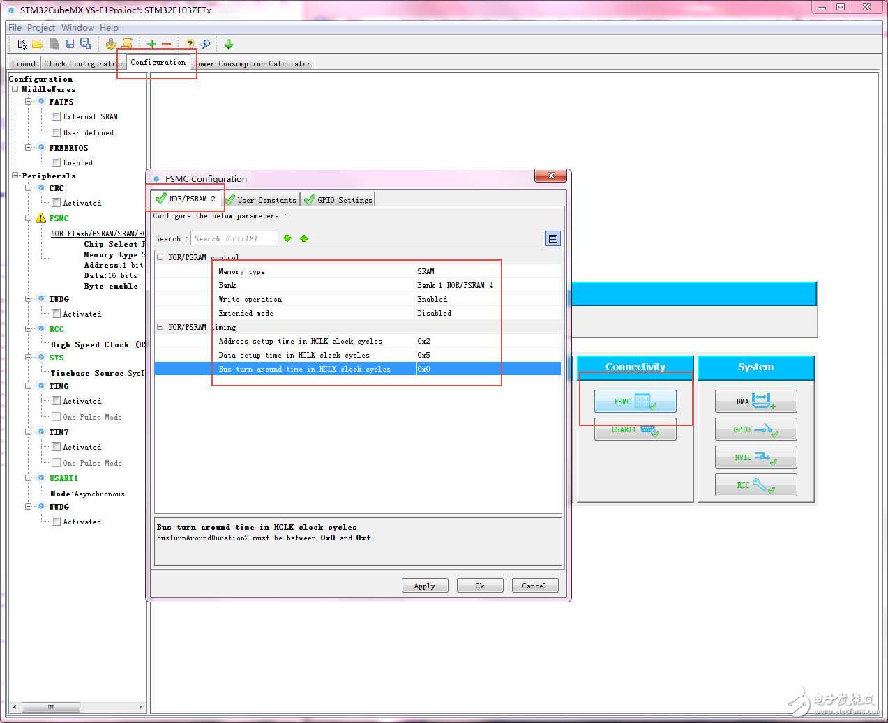Collapse the MiddleWares tree node

15,89
